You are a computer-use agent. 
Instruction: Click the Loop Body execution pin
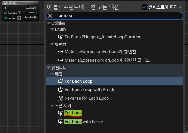point(36,8)
